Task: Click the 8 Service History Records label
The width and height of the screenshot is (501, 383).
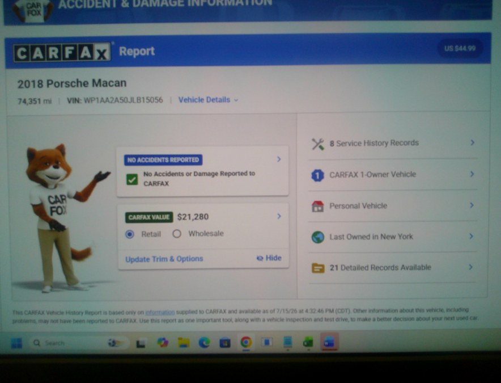Action: (374, 143)
